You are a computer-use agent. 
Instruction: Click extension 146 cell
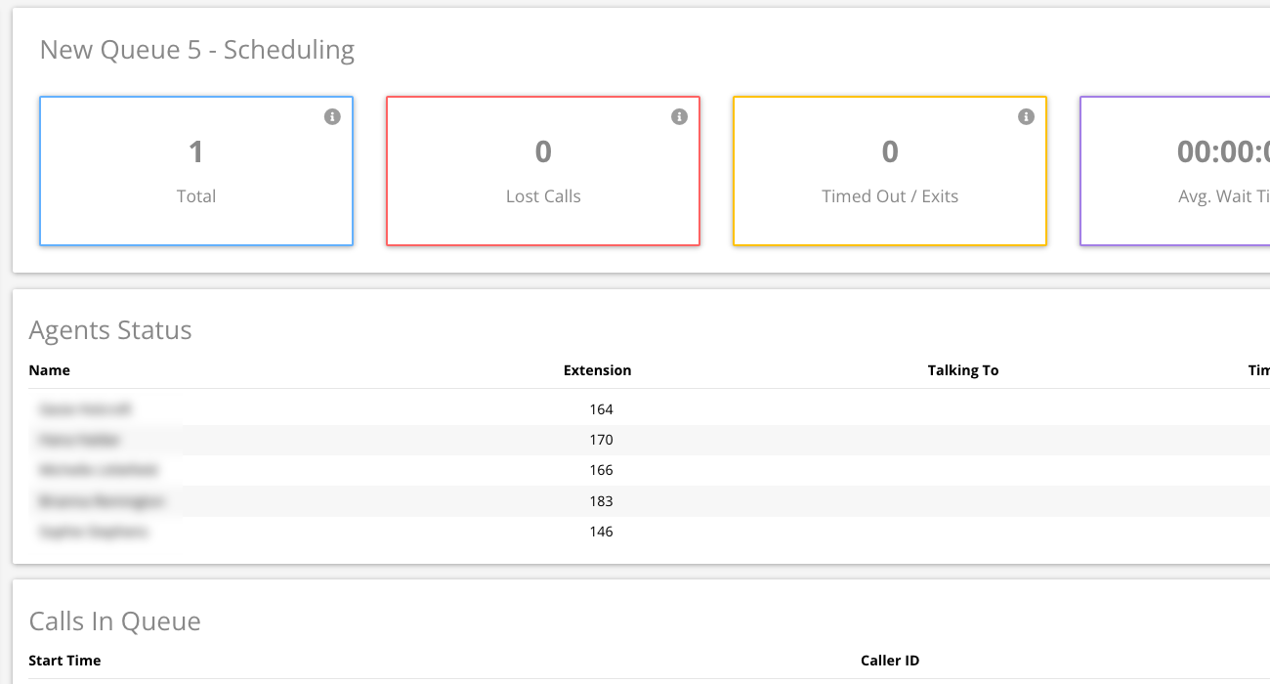[x=601, y=532]
